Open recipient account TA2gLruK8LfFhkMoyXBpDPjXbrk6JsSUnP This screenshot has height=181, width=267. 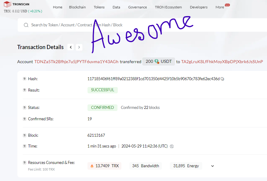(222, 62)
